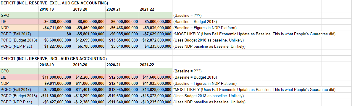The width and height of the screenshot is (352, 106).
Task: Click the -$1,227,000,000 cell
Action: click(x=55, y=47)
